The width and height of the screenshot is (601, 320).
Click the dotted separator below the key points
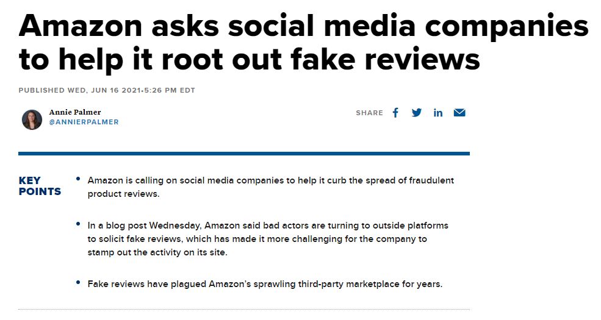pos(244,309)
